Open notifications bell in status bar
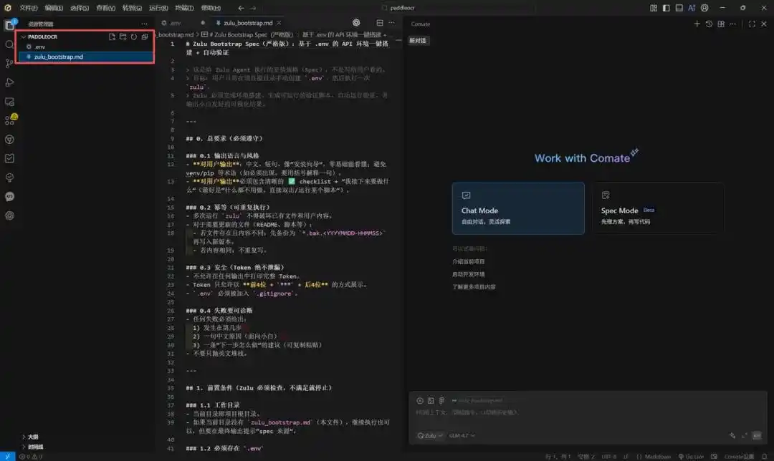Screen dimensions: 774x461 764,457
